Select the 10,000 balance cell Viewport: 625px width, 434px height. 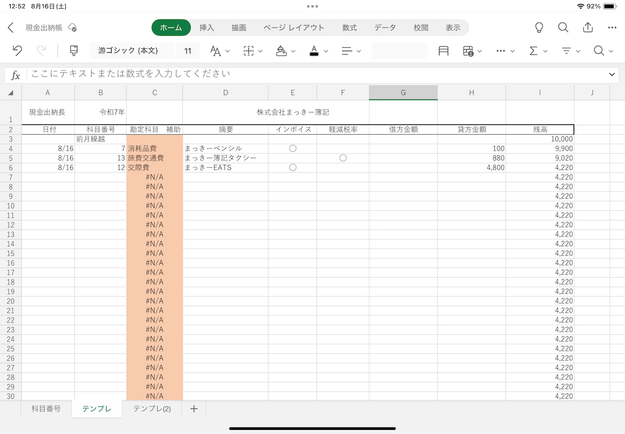click(540, 139)
